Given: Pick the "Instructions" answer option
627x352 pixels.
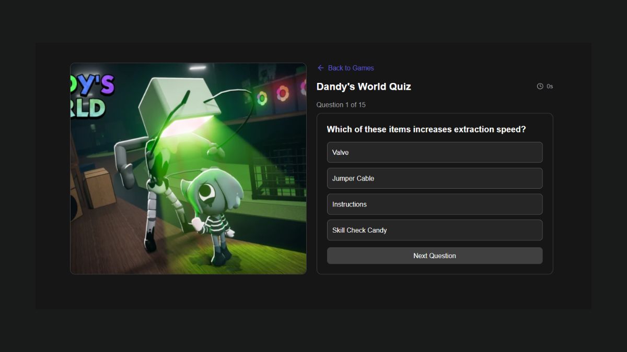Looking at the screenshot, I should click(x=435, y=204).
